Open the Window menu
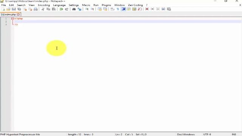242x136 pixels. 119,5
